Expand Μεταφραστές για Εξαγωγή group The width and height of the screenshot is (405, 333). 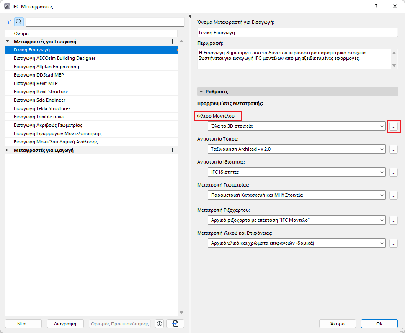pos(7,150)
